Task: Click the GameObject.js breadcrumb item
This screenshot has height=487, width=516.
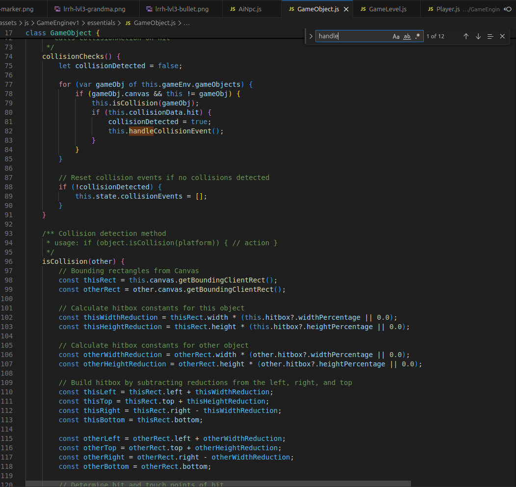Action: click(155, 23)
